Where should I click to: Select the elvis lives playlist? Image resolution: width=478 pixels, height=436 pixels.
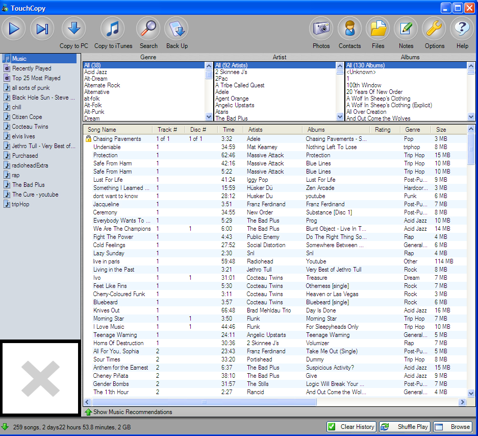23,136
